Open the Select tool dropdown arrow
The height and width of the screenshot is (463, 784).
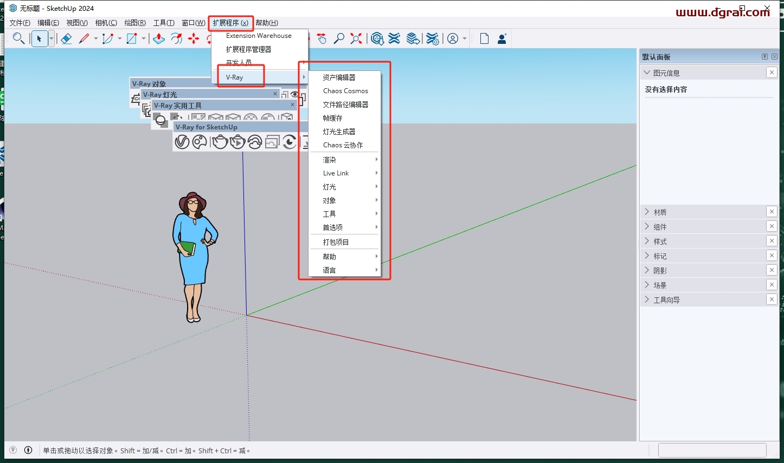(x=52, y=38)
